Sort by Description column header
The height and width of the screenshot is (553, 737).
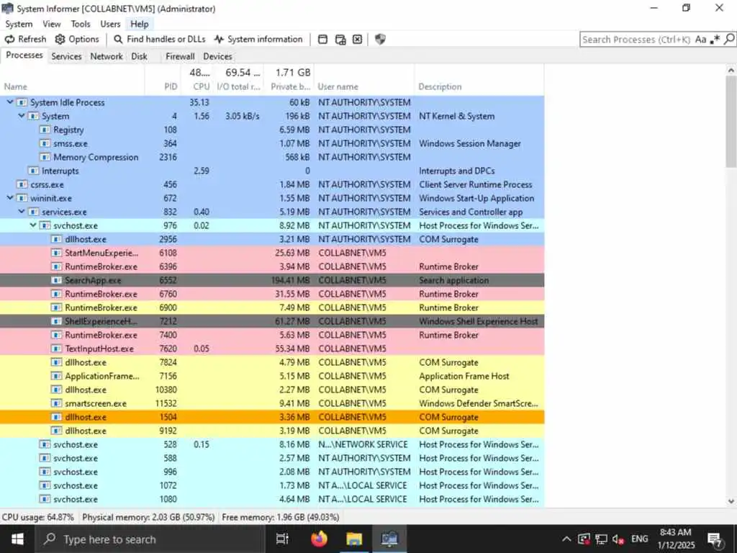coord(479,86)
